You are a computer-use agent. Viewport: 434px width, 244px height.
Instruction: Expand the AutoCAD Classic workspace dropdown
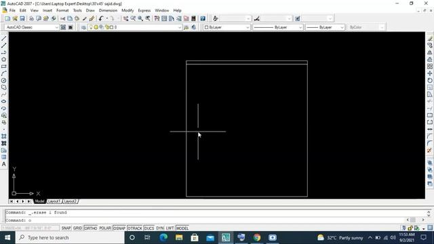pyautogui.click(x=56, y=27)
